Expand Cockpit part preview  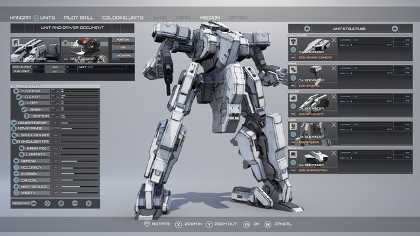334,96
